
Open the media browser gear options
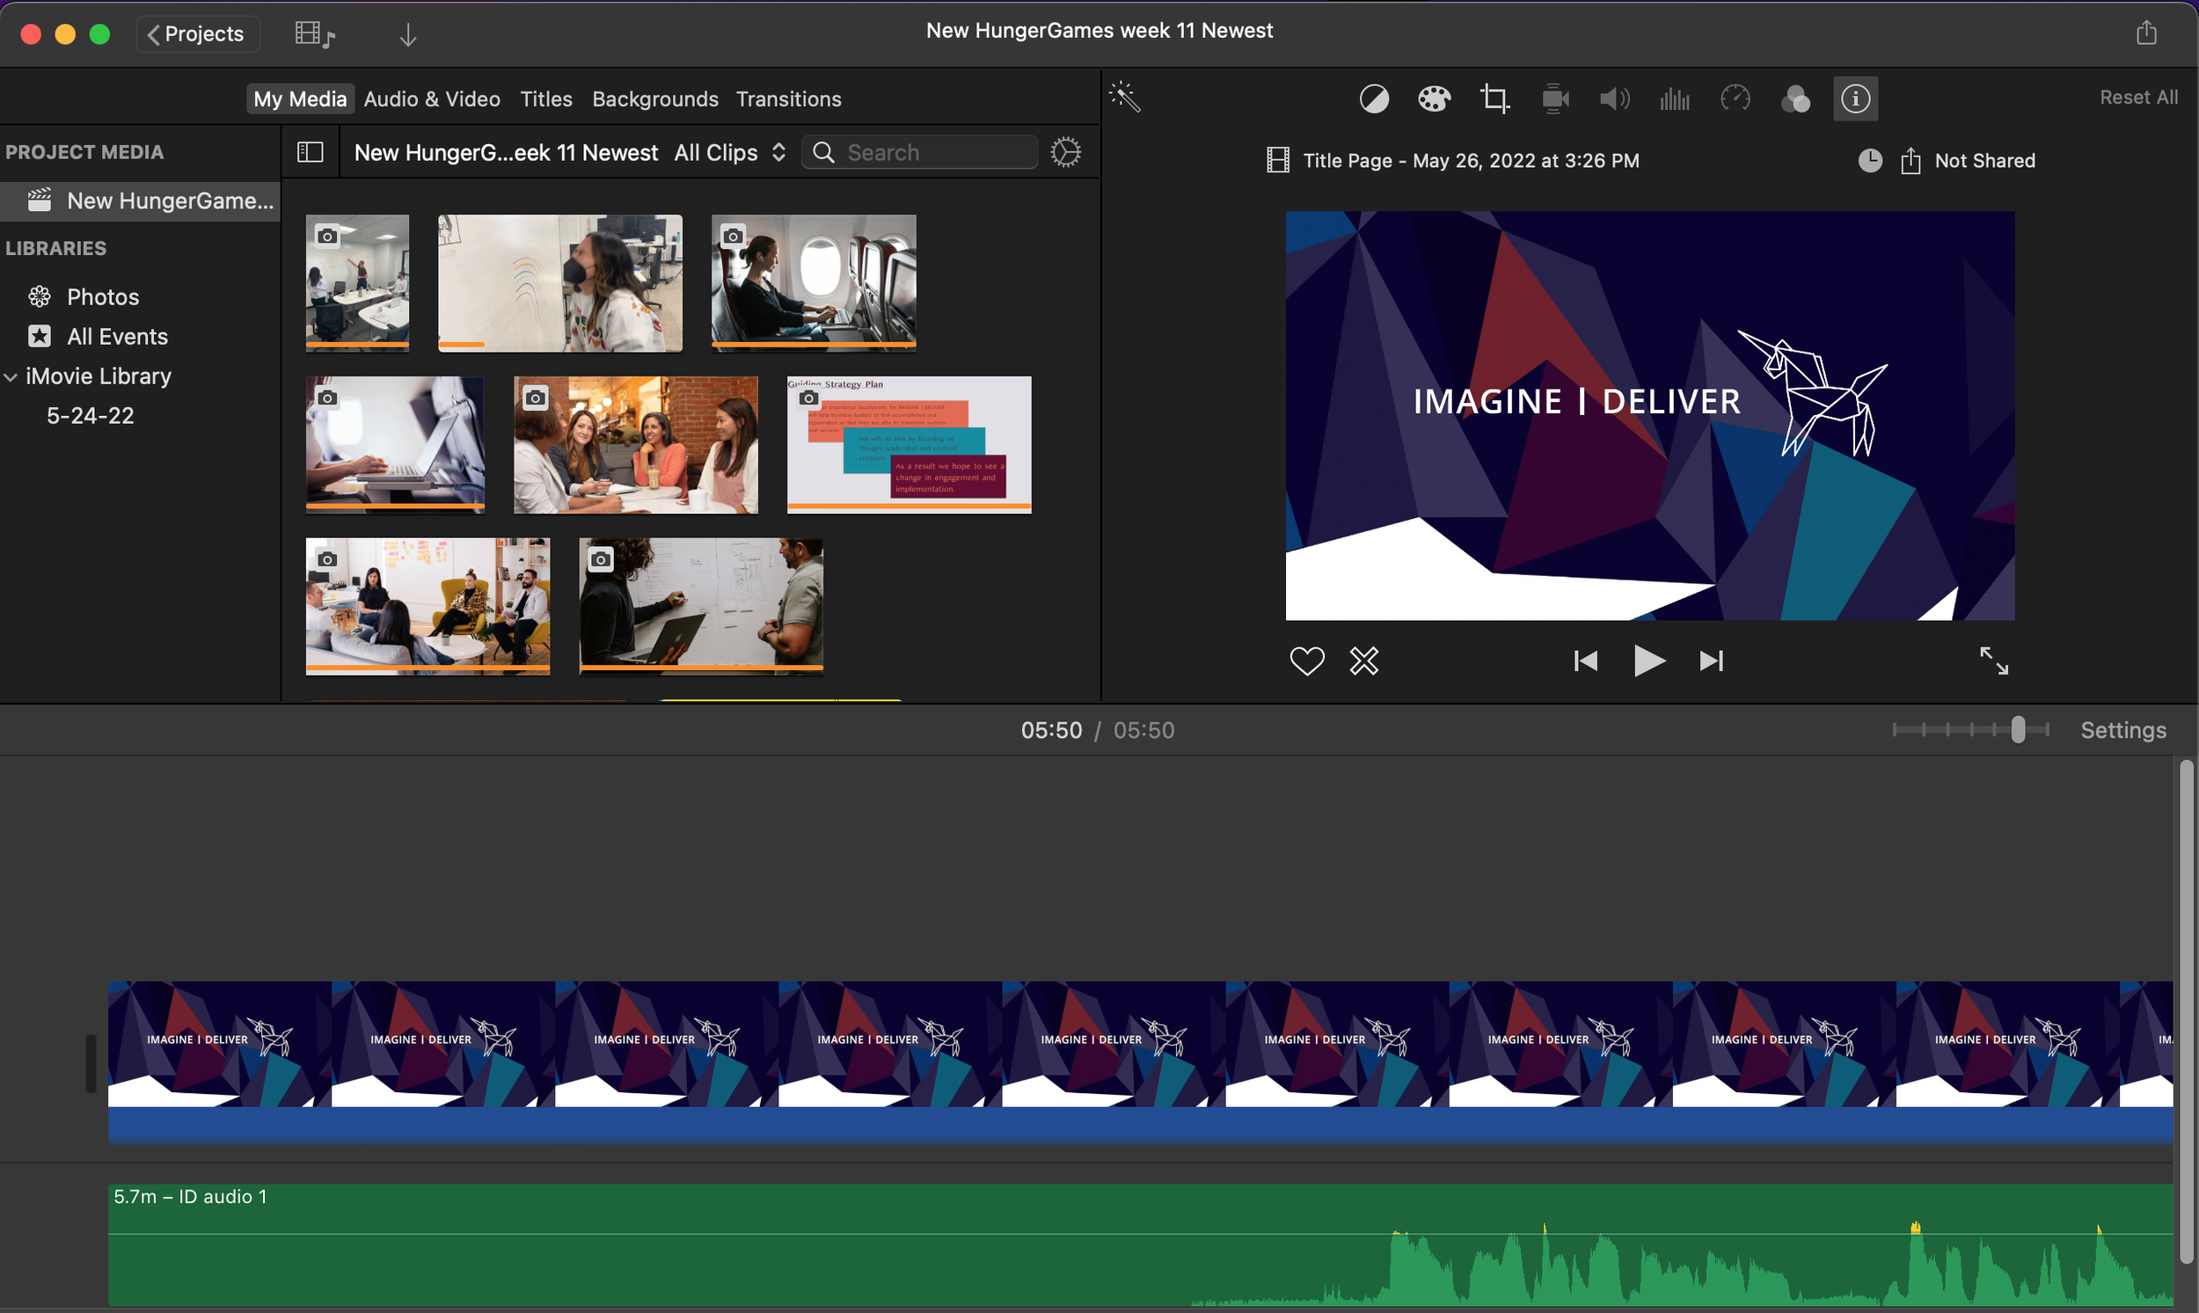click(x=1065, y=152)
